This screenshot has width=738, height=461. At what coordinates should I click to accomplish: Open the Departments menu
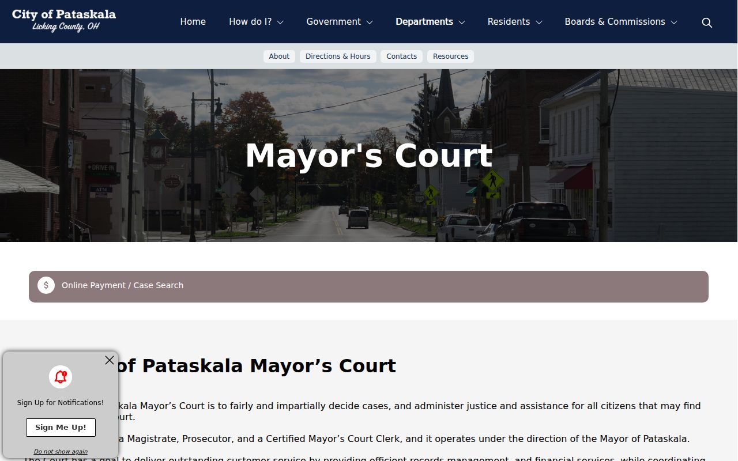click(424, 22)
